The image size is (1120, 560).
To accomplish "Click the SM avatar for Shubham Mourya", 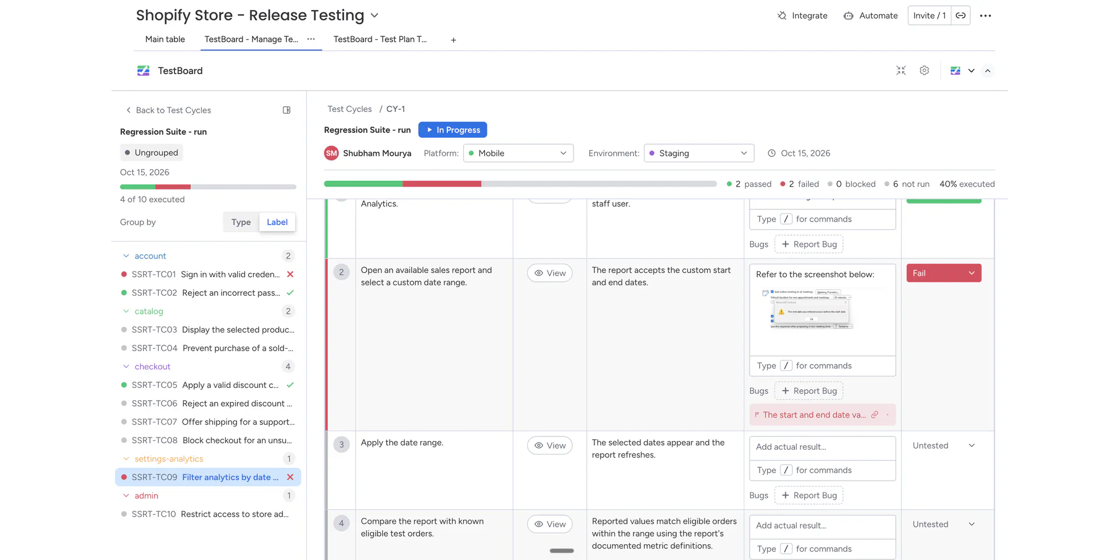I will [x=331, y=153].
